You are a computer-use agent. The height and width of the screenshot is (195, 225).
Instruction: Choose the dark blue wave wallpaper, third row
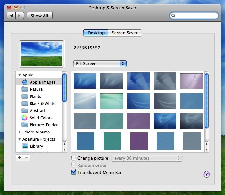[x=165, y=121]
